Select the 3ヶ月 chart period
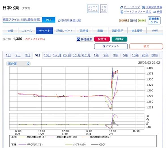 (76, 55)
